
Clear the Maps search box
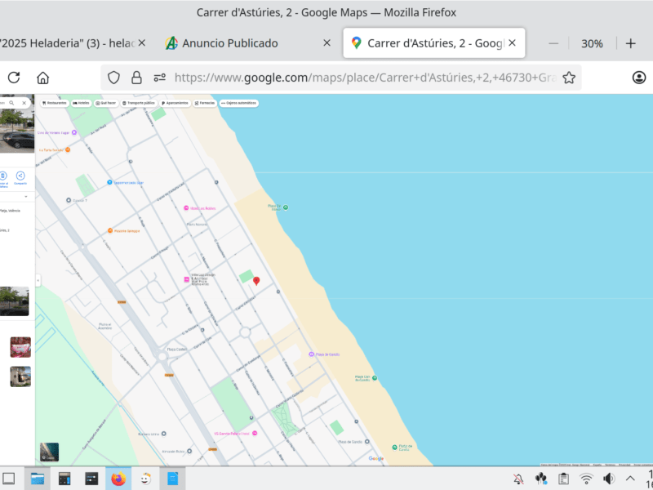[24, 103]
